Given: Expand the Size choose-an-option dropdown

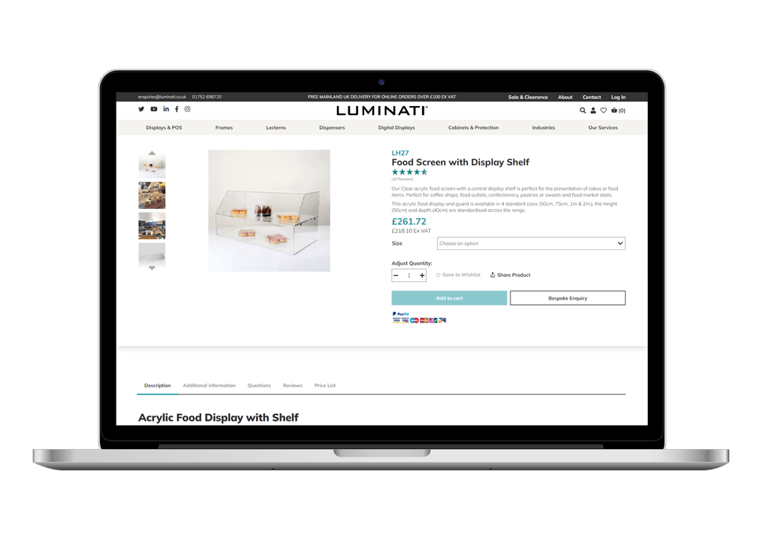Looking at the screenshot, I should point(531,243).
